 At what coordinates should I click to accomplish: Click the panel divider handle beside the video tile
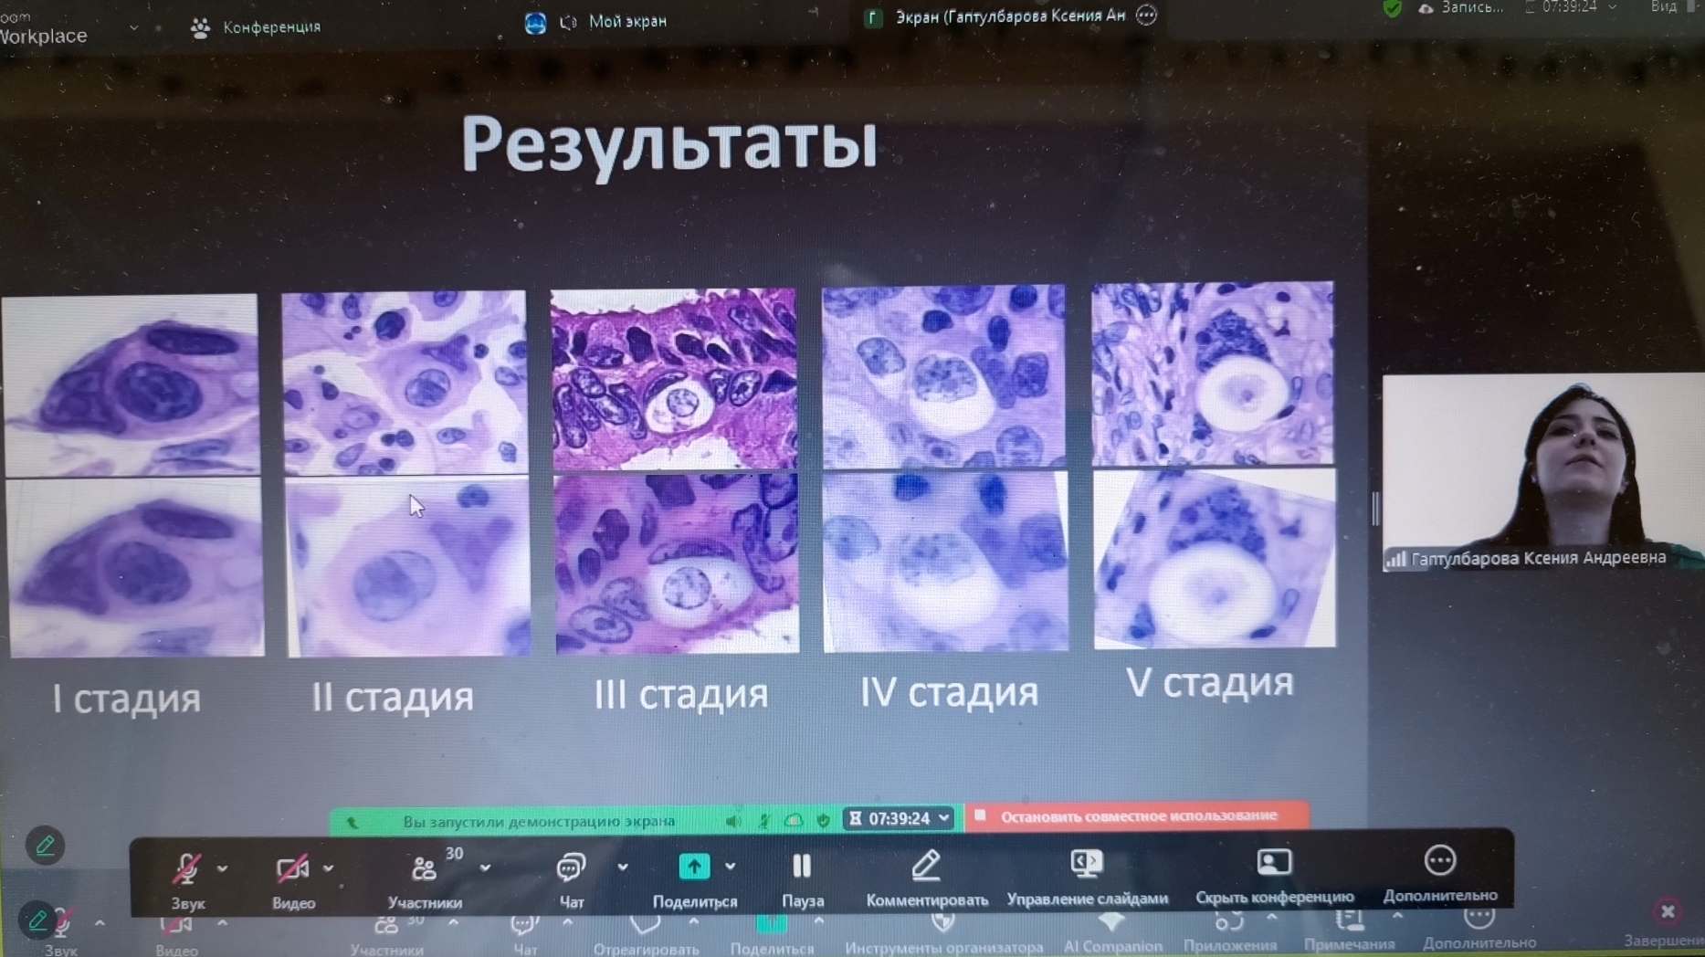point(1374,509)
